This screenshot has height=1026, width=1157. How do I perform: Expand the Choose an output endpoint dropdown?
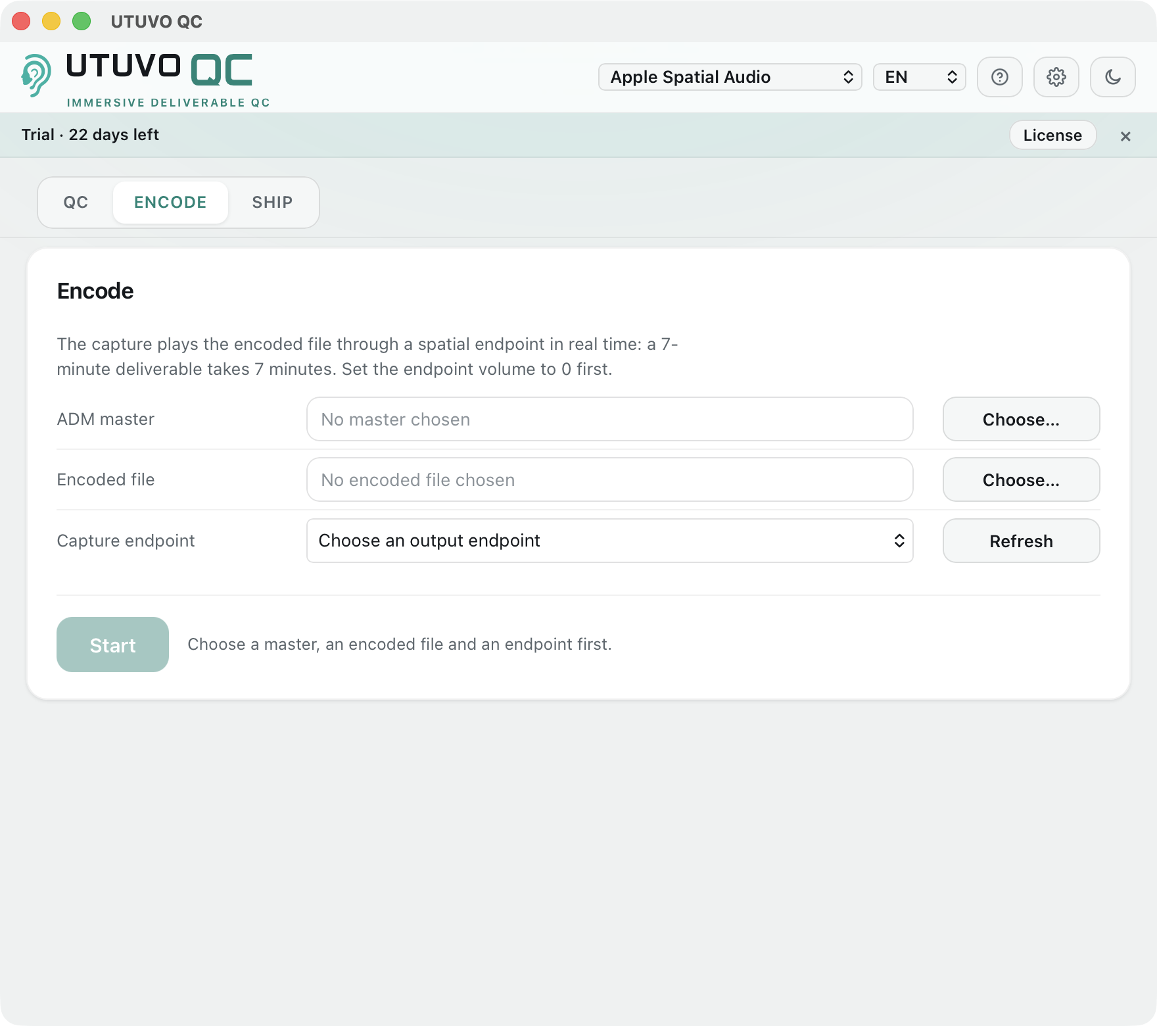tap(609, 541)
